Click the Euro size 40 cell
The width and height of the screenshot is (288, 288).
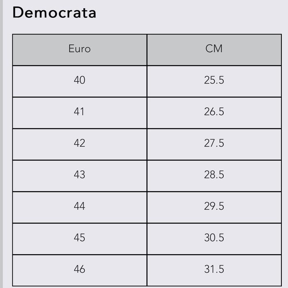(79, 80)
